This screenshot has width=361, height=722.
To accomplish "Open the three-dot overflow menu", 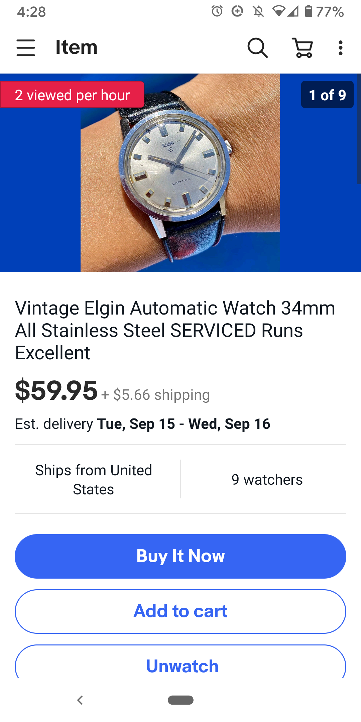I will pos(340,48).
